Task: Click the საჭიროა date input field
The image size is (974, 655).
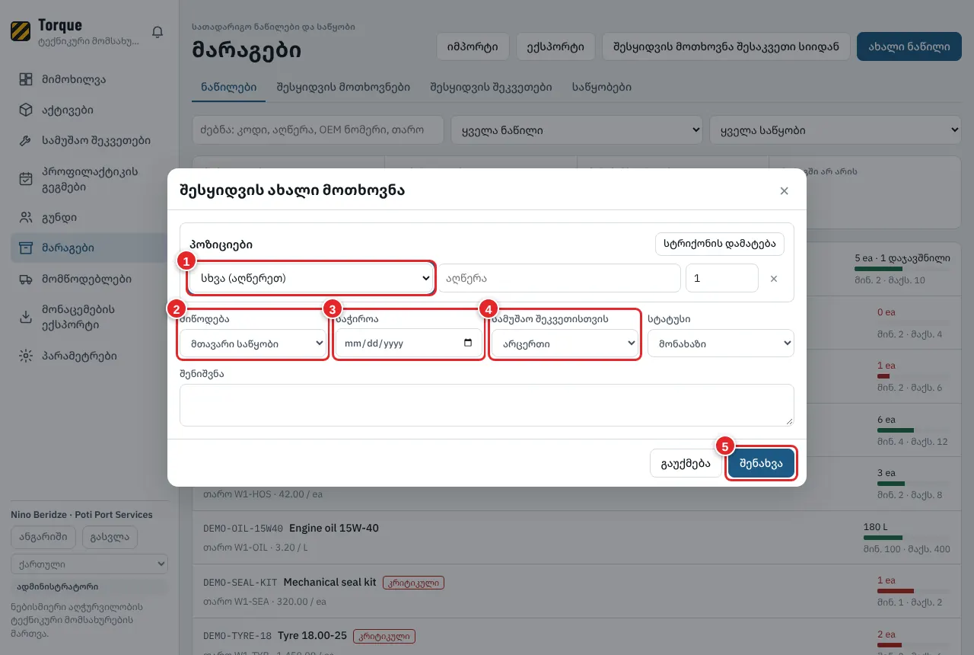Action: [x=409, y=343]
